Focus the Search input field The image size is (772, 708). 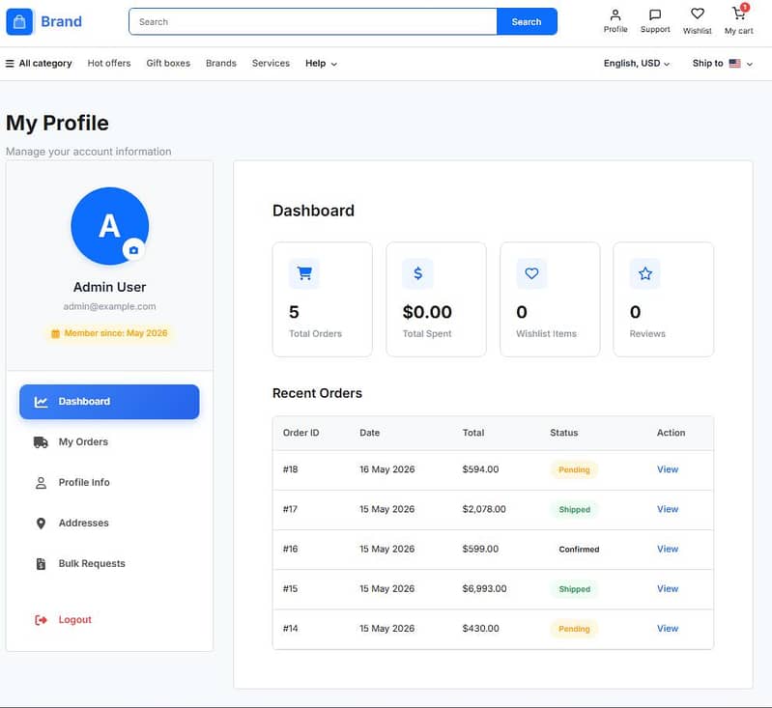313,21
